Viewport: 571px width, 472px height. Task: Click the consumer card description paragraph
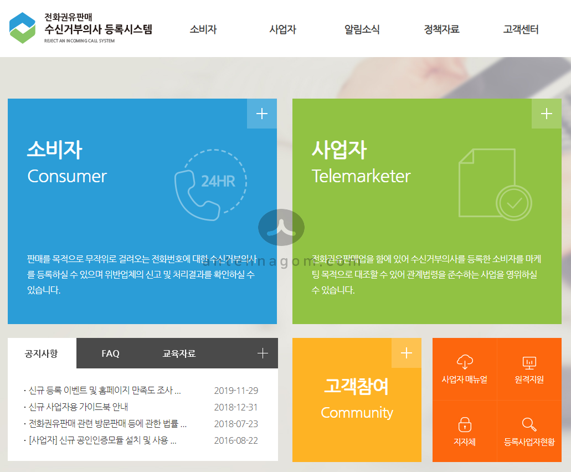[142, 274]
